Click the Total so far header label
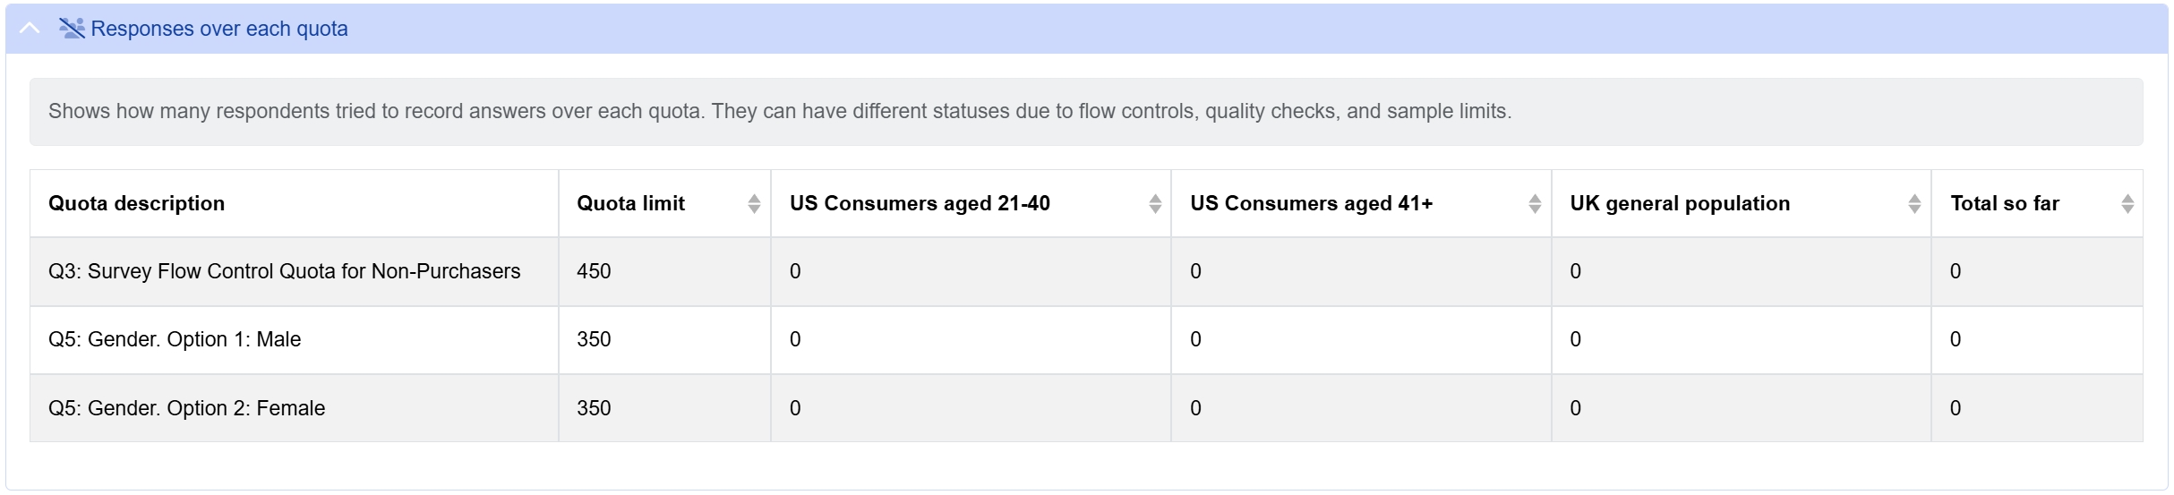Screen dimensions: 2174x495 (x=2005, y=204)
